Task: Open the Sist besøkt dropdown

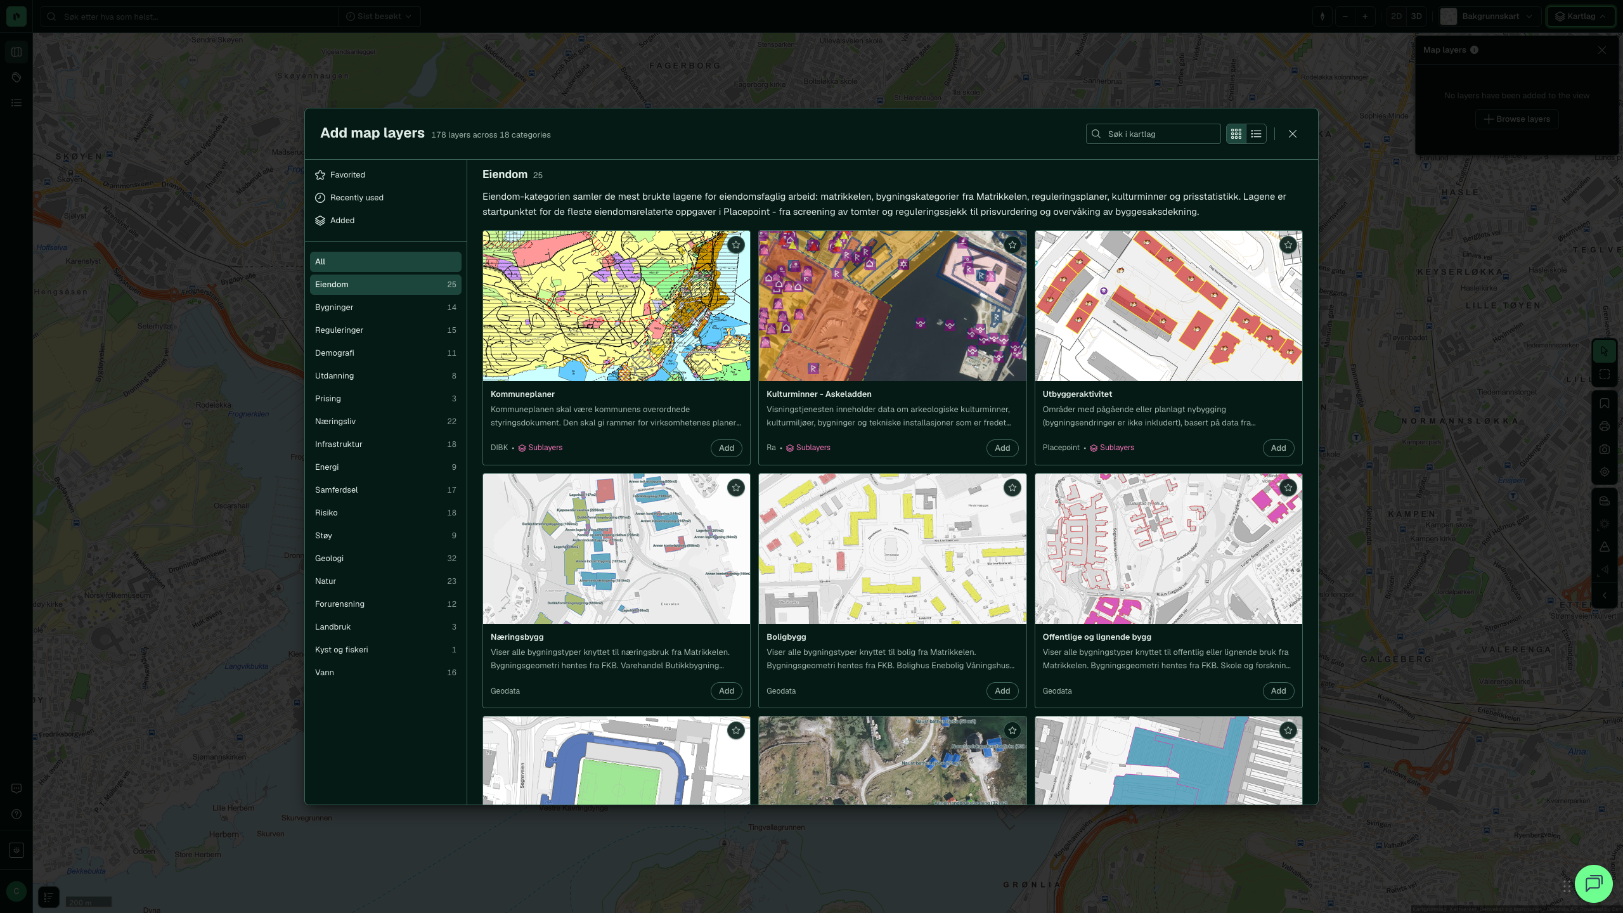Action: point(379,16)
